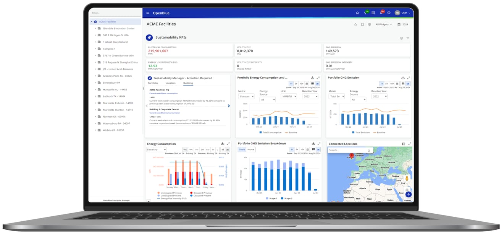
Task: Click the tree Filter input field
Action: 115,13
